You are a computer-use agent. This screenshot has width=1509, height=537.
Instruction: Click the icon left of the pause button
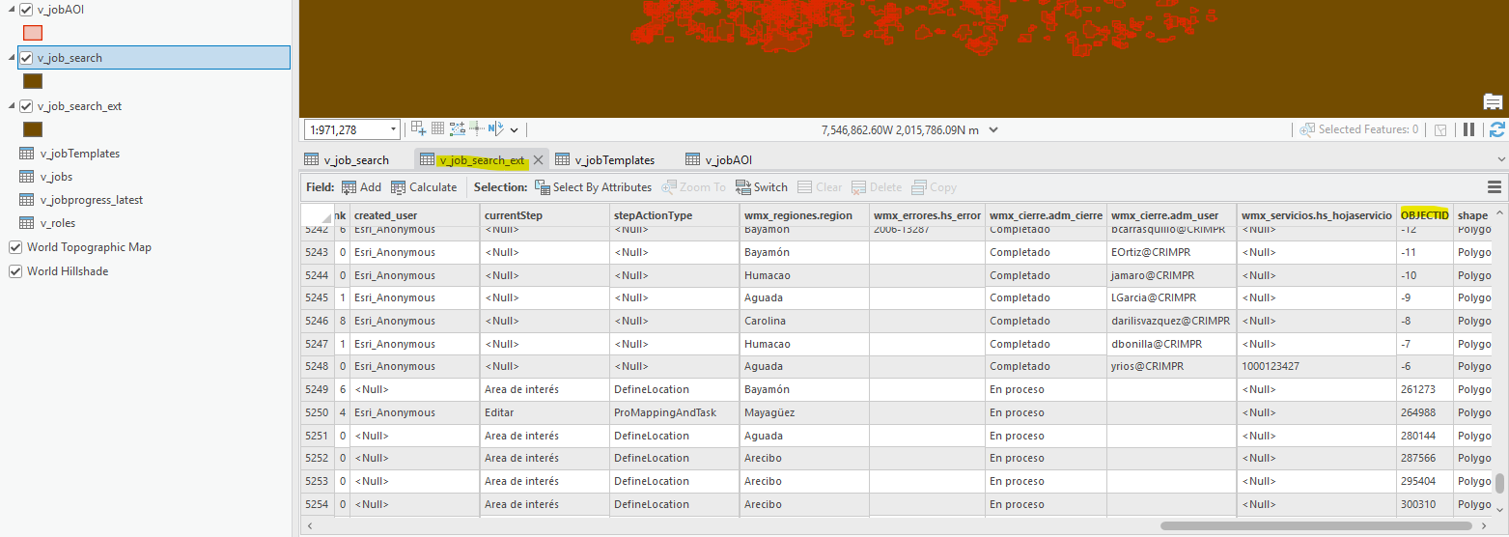[x=1440, y=129]
